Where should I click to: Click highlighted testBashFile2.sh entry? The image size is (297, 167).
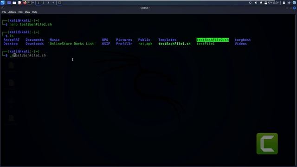point(213,40)
